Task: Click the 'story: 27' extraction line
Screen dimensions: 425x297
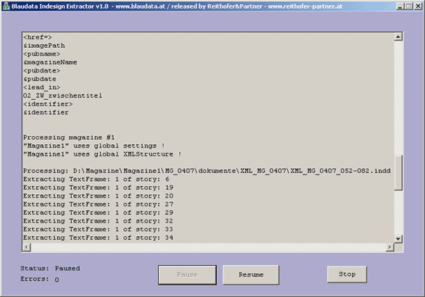Action: click(98, 204)
